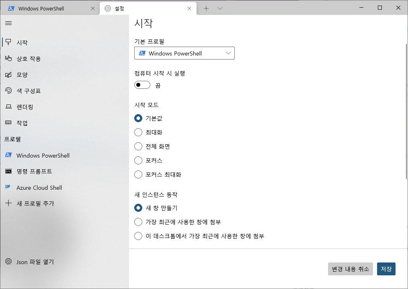408x289 pixels.
Task: Expand the 기본 프로필 combo box
Action: pos(185,53)
